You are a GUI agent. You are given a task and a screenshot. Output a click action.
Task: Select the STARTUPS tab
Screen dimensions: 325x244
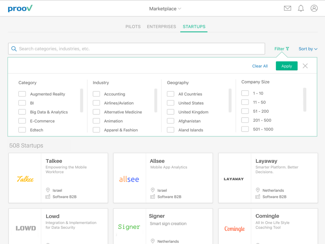[x=194, y=27]
